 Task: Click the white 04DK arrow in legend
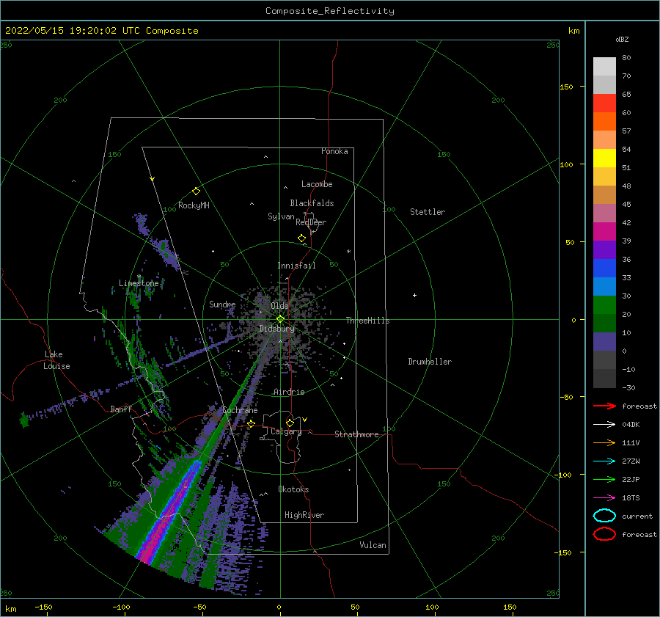coord(604,424)
